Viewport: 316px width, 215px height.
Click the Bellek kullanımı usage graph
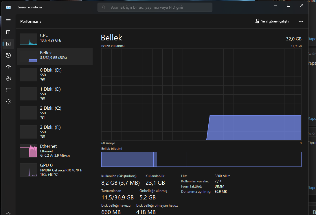[x=201, y=94]
